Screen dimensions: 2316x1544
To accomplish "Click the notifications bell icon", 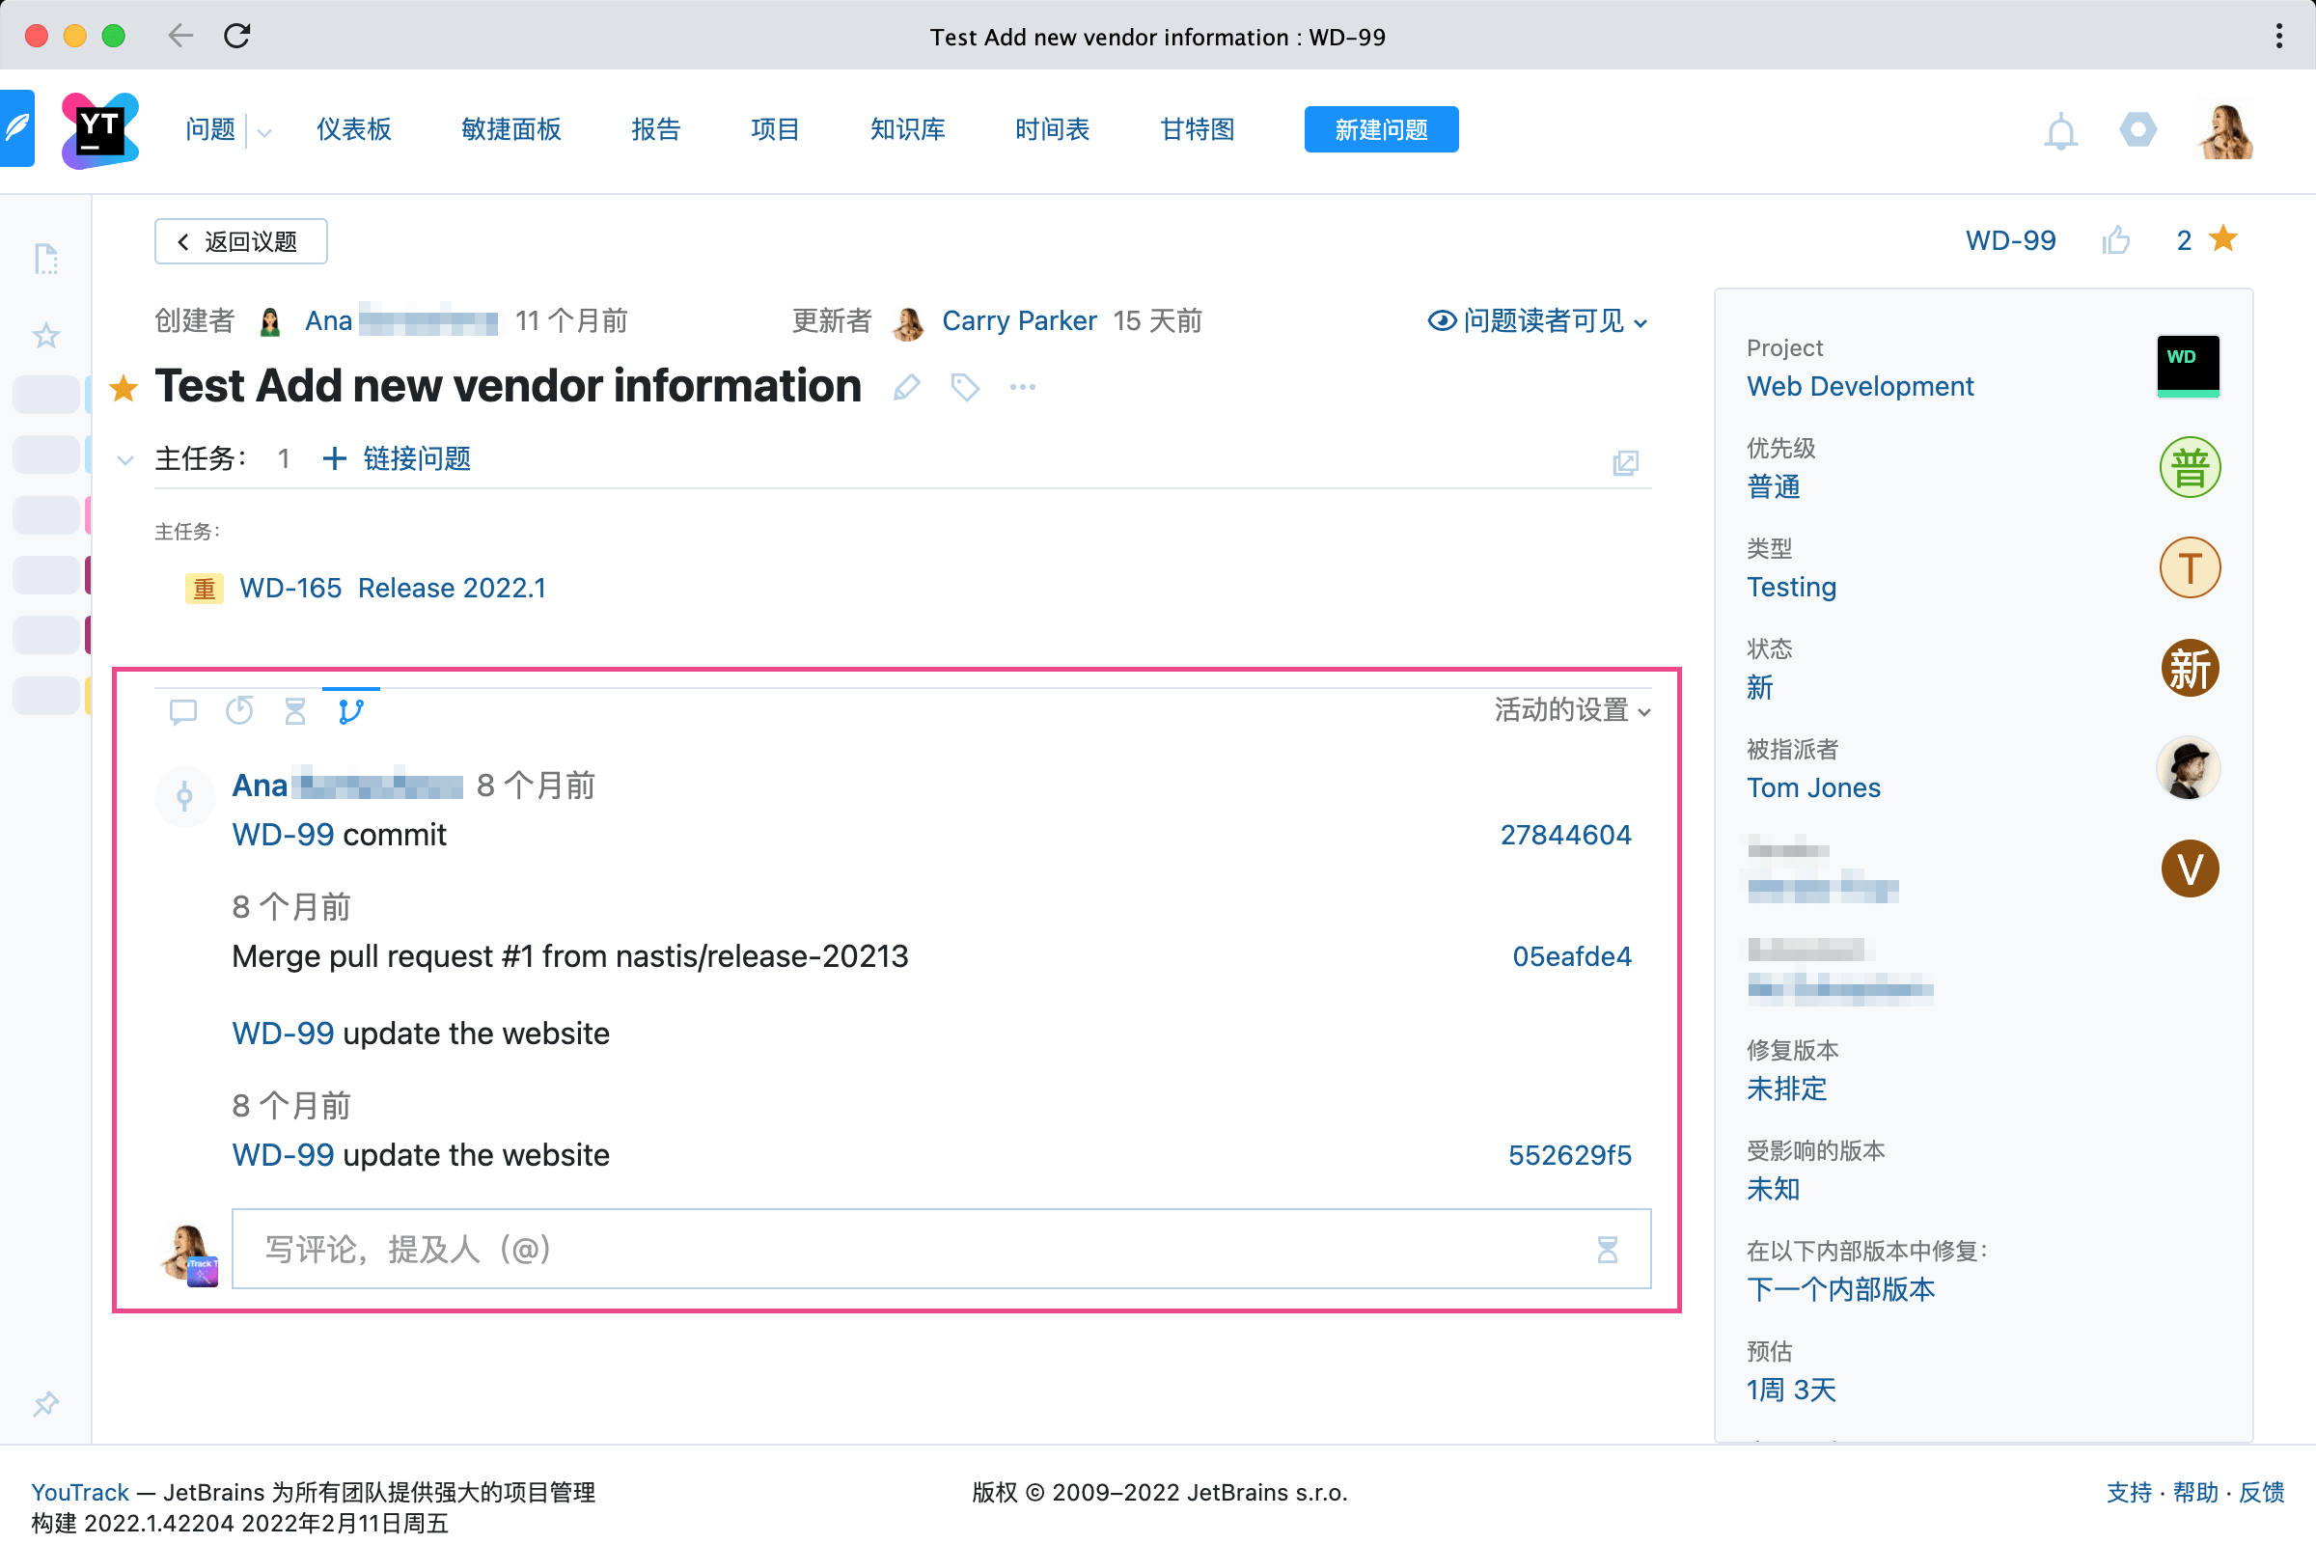I will coord(2060,130).
